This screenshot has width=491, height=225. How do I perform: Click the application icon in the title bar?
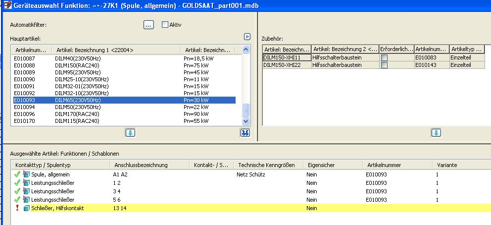pos(8,5)
